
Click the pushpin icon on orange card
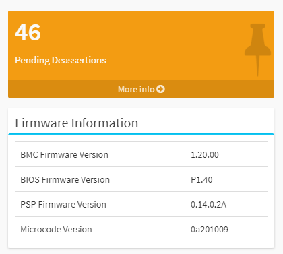coord(257,50)
